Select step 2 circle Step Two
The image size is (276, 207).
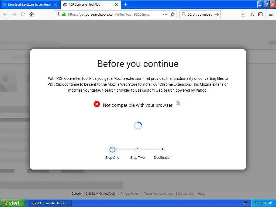pos(137,150)
